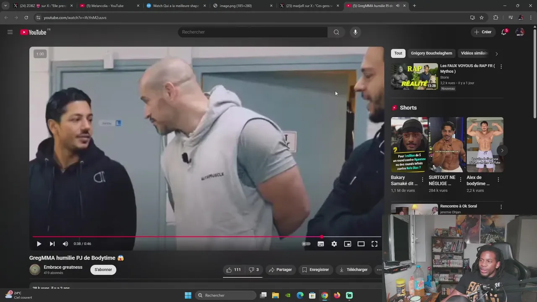Toggle autoplay switch in the player
537x302 pixels.
click(306, 244)
